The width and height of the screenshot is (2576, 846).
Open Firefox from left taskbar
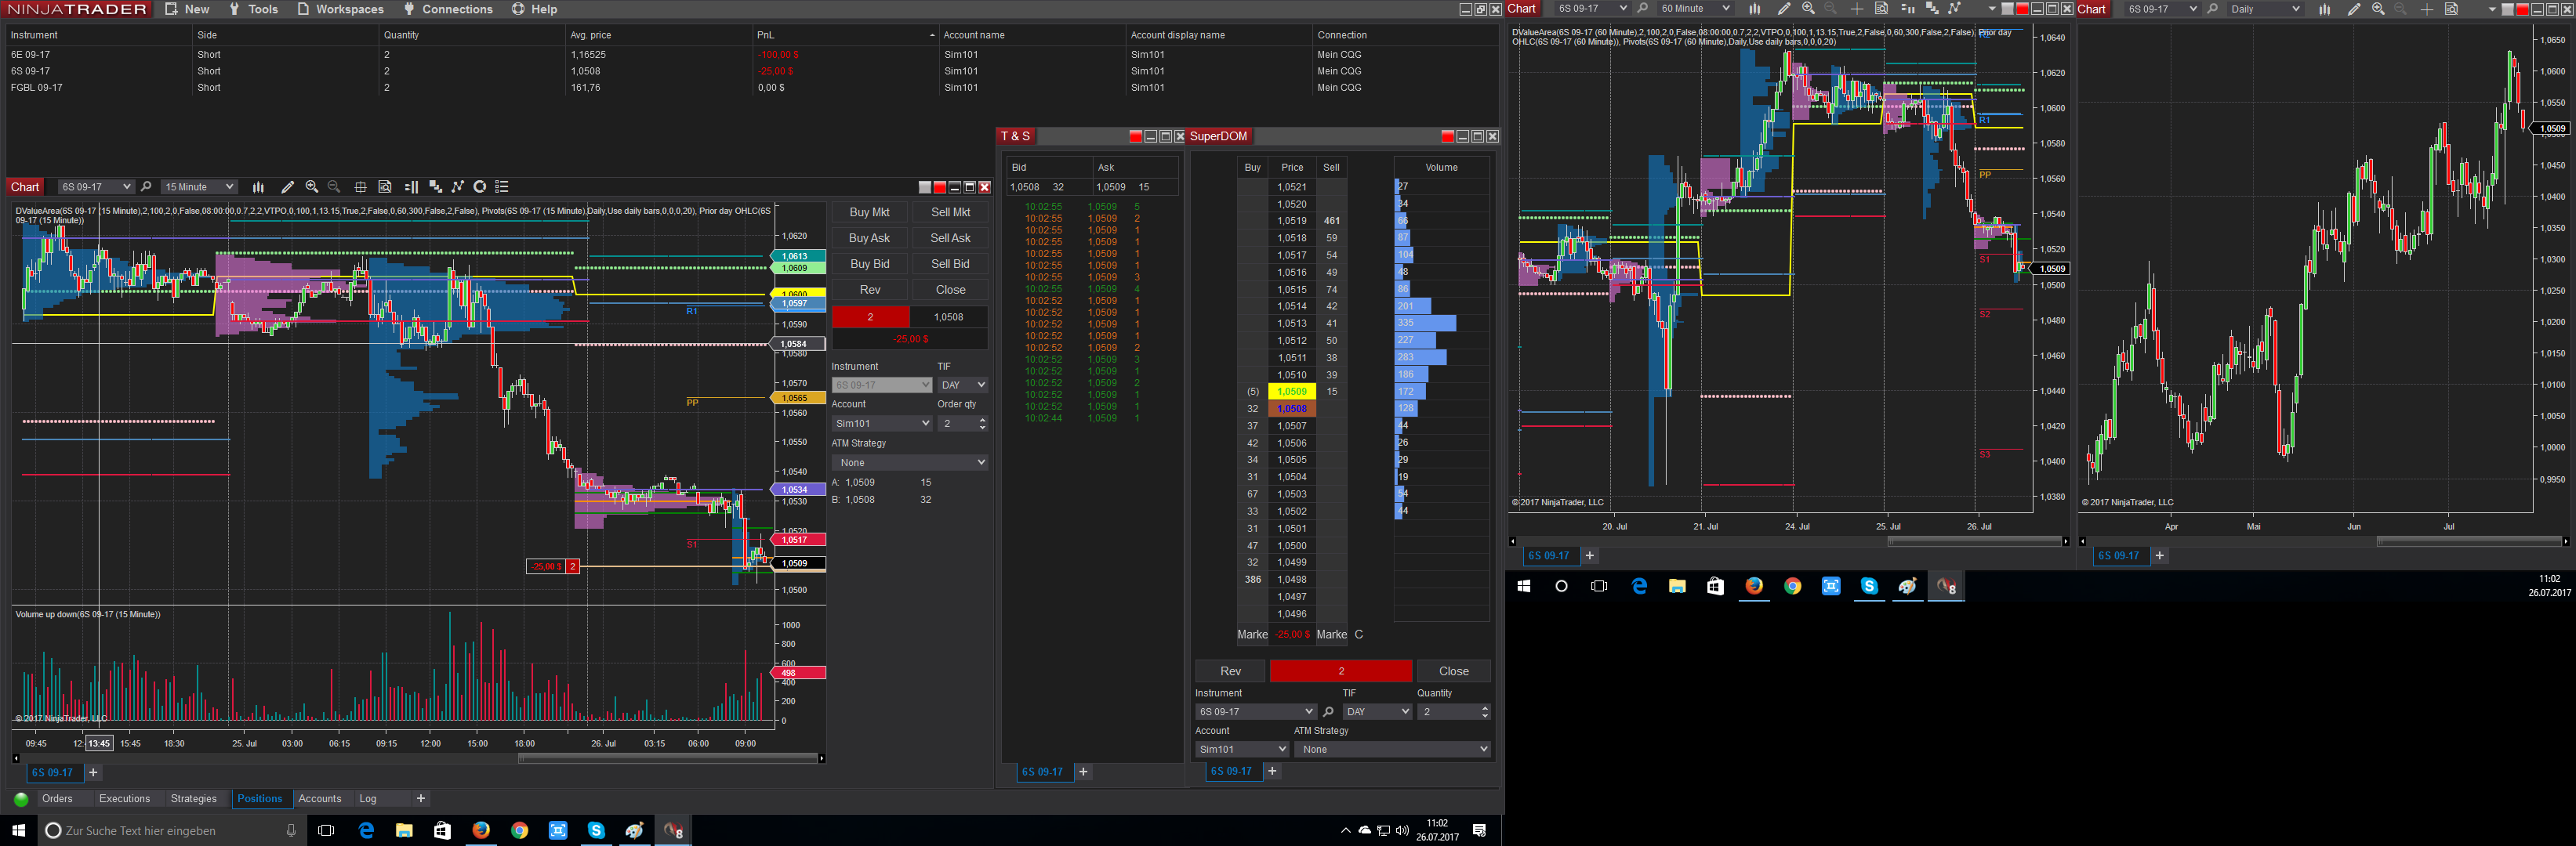coord(481,830)
